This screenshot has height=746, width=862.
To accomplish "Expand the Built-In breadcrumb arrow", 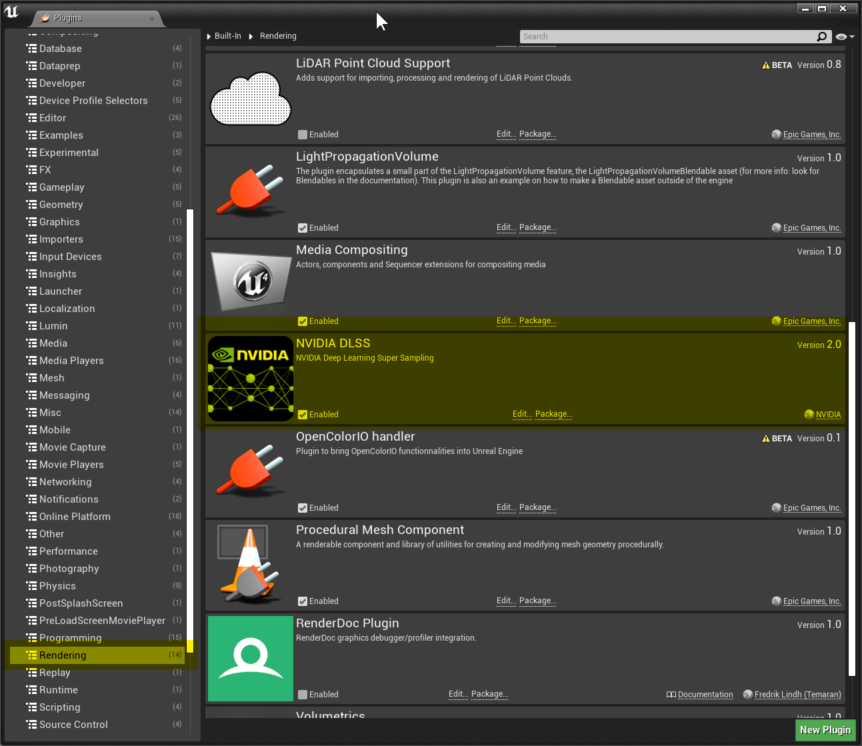I will (x=209, y=37).
